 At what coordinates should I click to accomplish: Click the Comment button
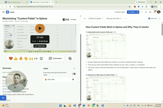pyautogui.click(x=55, y=58)
